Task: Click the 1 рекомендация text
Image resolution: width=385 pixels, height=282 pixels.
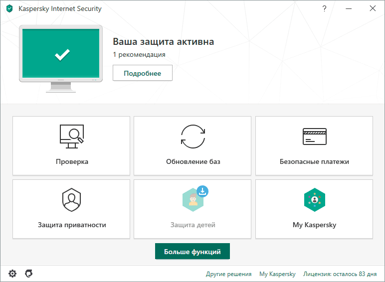Action: tap(139, 54)
